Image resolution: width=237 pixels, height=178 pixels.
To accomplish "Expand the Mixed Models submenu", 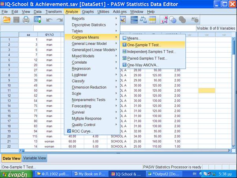I will tap(92, 56).
